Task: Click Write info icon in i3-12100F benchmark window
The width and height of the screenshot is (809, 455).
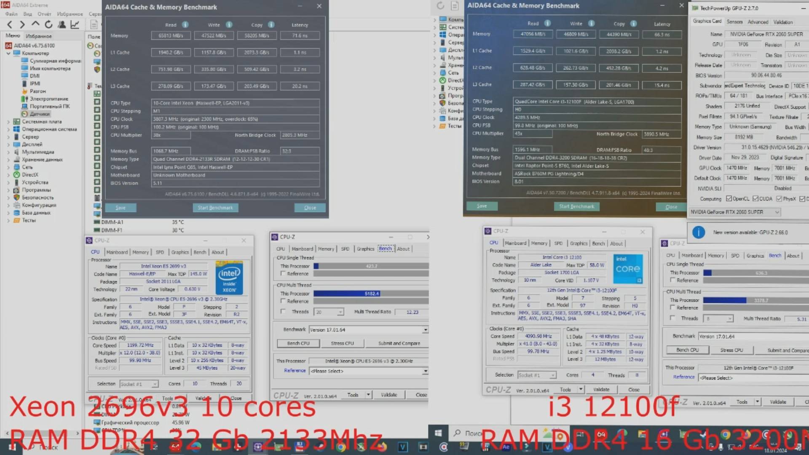Action: [592, 23]
